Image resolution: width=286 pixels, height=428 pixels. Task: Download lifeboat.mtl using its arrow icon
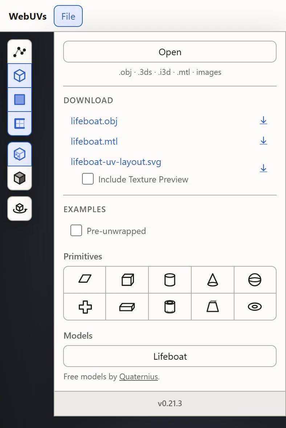click(263, 141)
